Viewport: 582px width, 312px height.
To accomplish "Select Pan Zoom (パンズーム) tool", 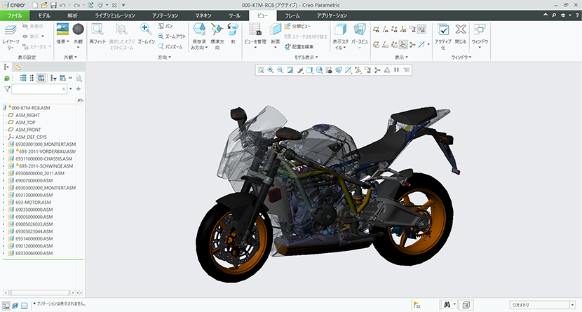I will coord(170,47).
